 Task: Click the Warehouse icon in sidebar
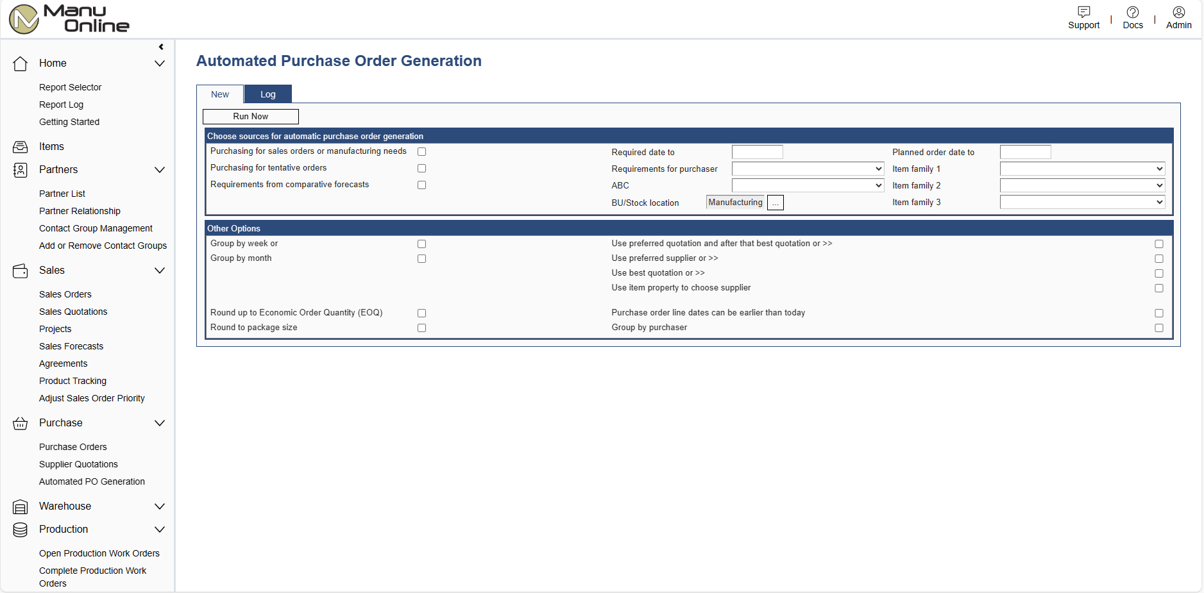[21, 506]
